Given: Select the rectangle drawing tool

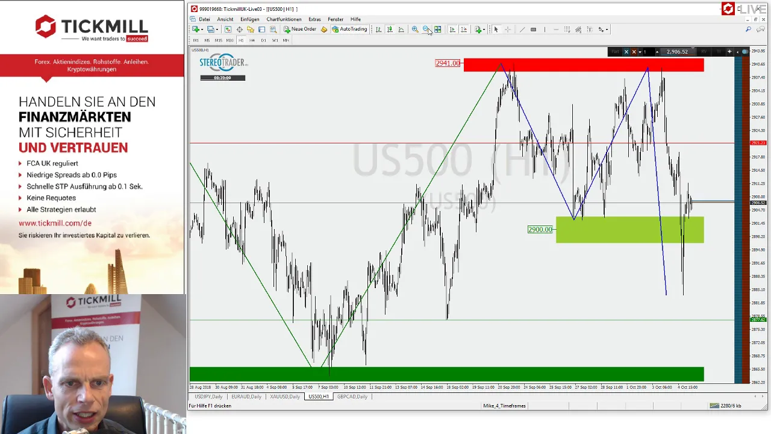Looking at the screenshot, I should tap(533, 29).
